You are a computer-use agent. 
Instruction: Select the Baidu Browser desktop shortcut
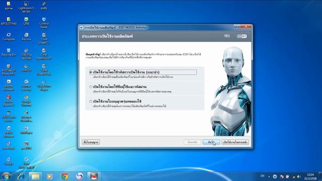click(x=9, y=132)
